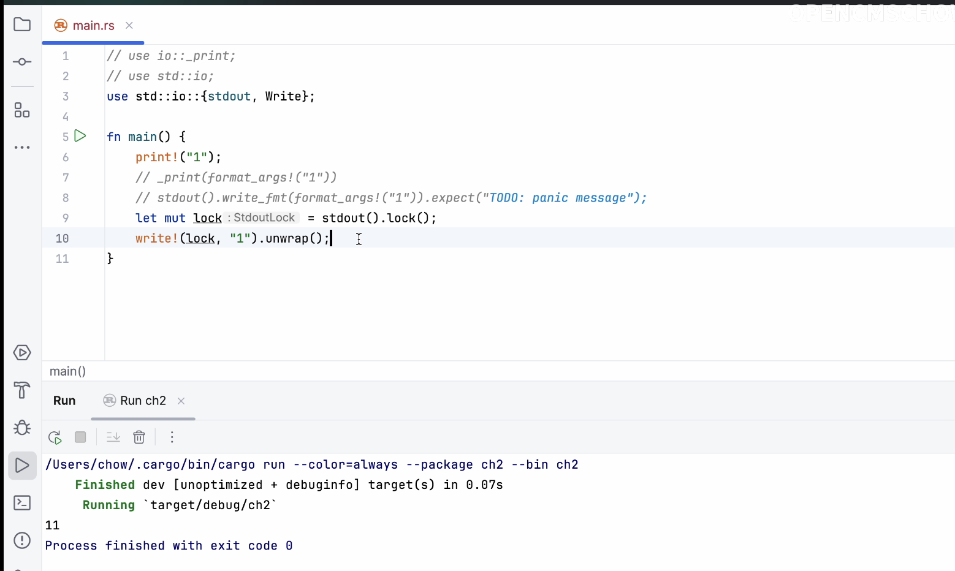This screenshot has height=571, width=955.
Task: Open the Debug bug tool window
Action: coord(22,427)
